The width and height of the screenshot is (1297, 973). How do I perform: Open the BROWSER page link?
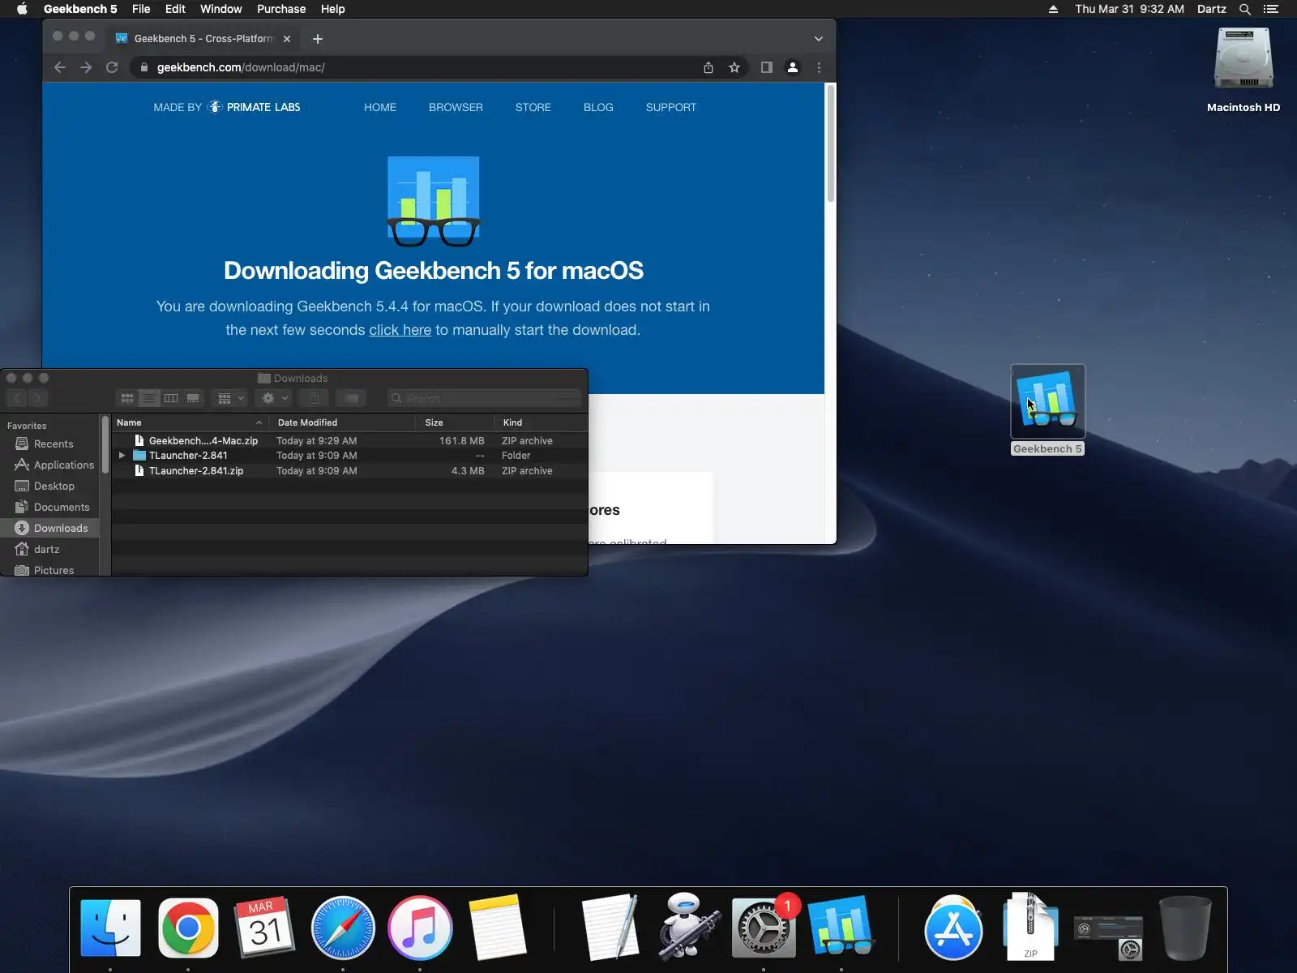coord(456,107)
